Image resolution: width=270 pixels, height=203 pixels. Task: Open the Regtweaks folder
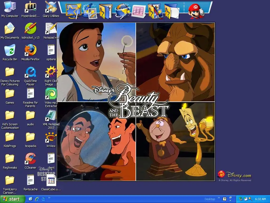pos(10,161)
